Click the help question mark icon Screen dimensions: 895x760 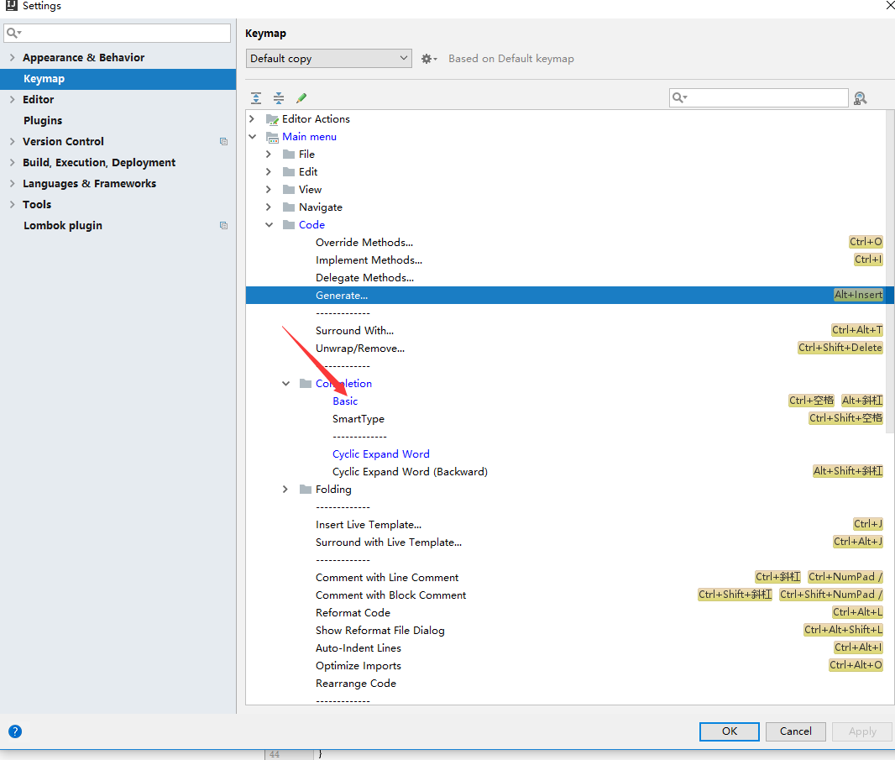(x=15, y=731)
